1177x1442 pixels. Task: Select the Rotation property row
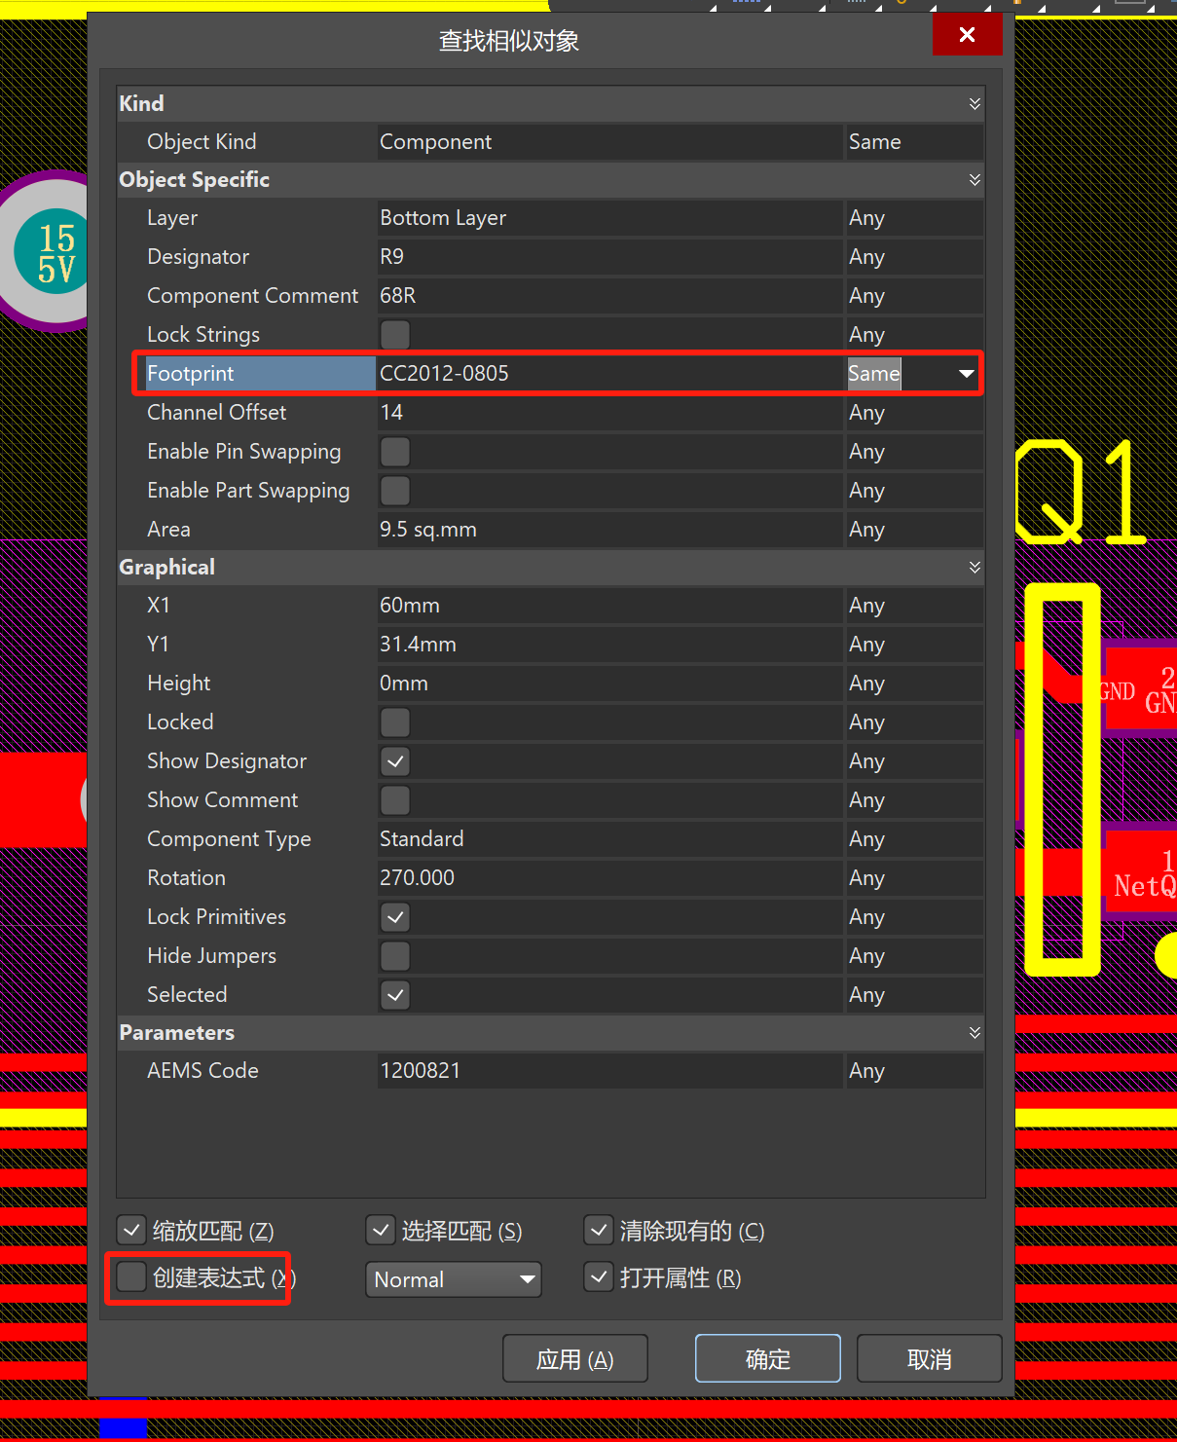coord(187,878)
